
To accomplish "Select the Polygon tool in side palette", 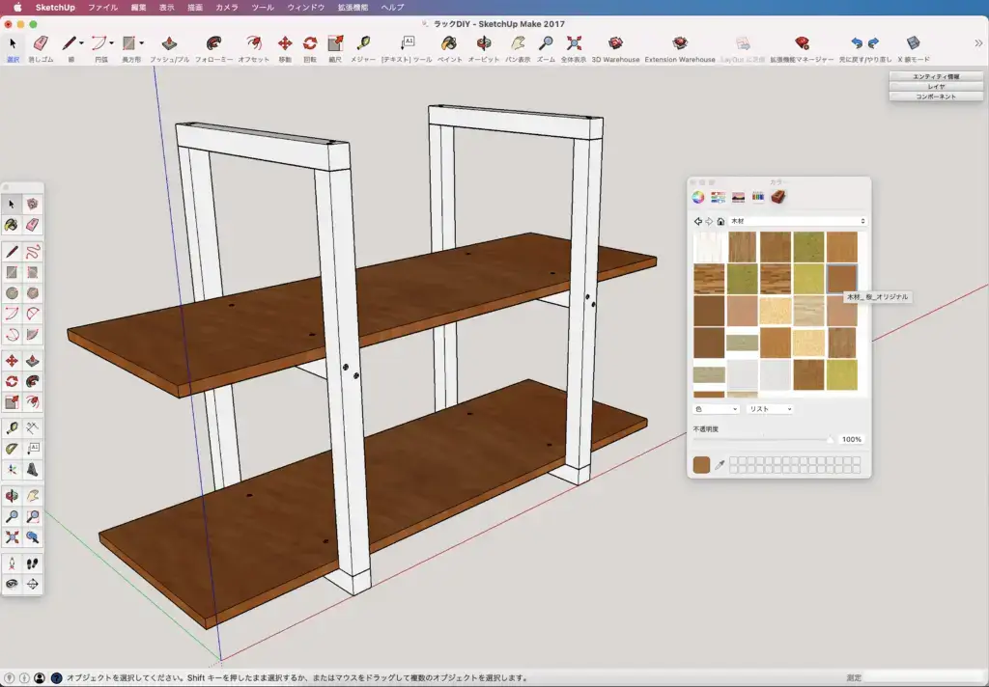I will 32,293.
